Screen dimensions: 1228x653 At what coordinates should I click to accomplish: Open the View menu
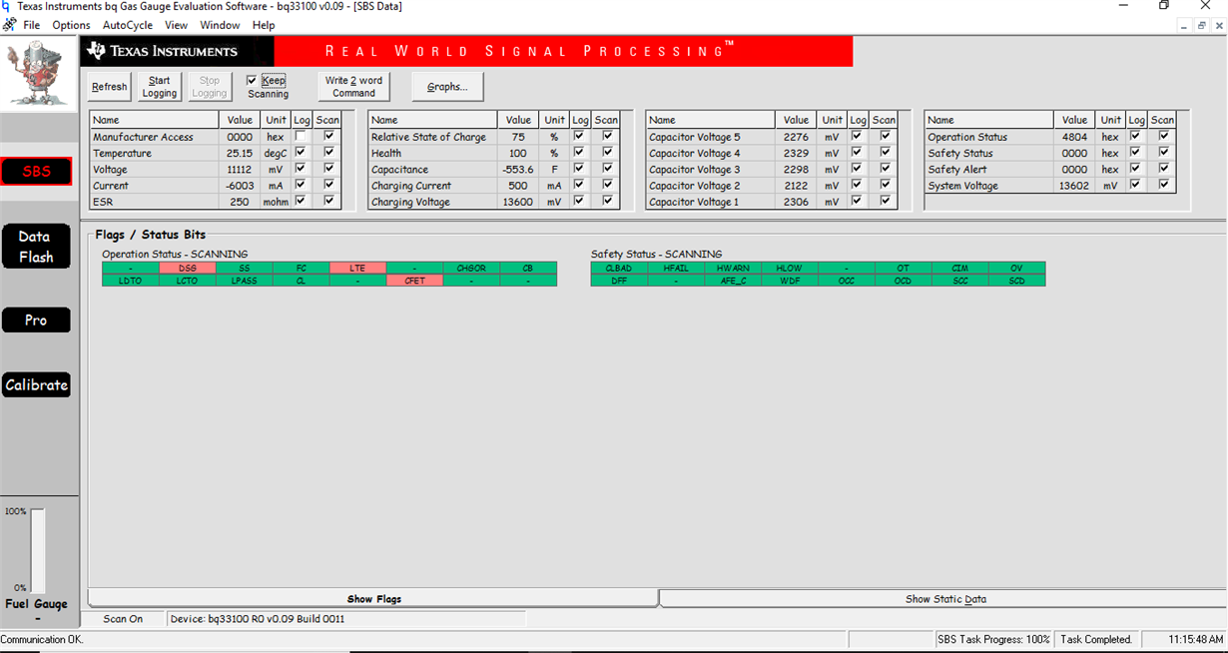tap(176, 25)
